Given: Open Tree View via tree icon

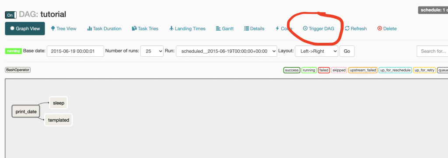Looking at the screenshot, I should [x=53, y=28].
